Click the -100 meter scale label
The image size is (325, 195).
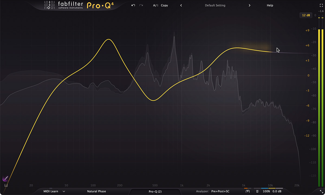313,149
